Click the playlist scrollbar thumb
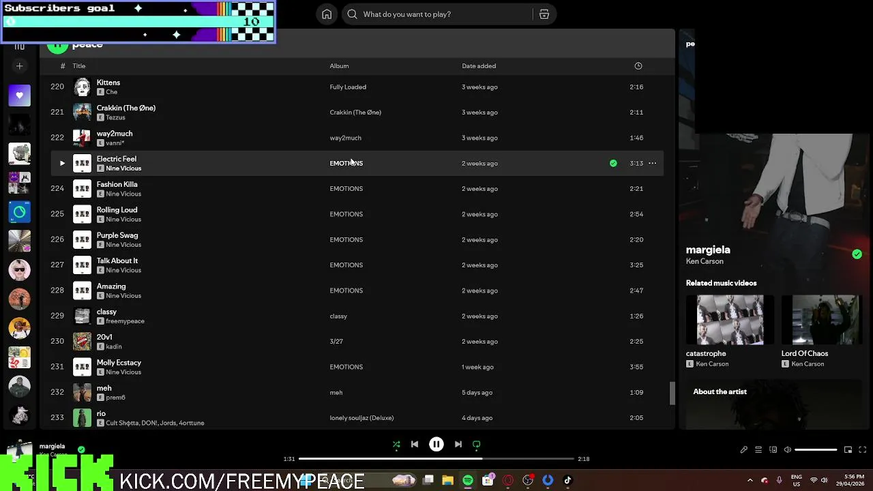This screenshot has height=491, width=873. pyautogui.click(x=672, y=393)
